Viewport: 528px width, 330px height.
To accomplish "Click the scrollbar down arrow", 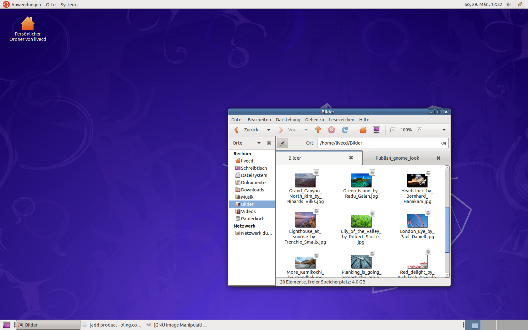I will (x=447, y=275).
